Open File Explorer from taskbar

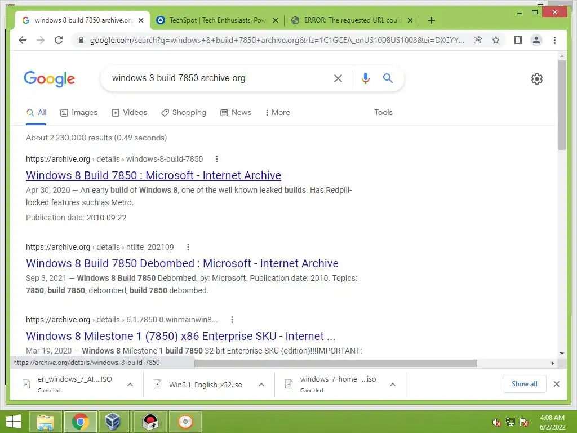pyautogui.click(x=45, y=422)
